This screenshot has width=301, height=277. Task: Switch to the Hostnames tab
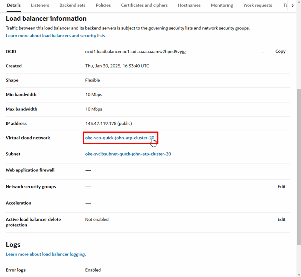click(189, 5)
